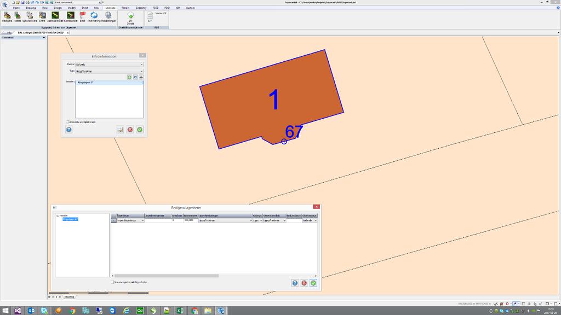Close the Redigera lägenheter dialog
Screen dimensions: 561x315
(x=316, y=207)
